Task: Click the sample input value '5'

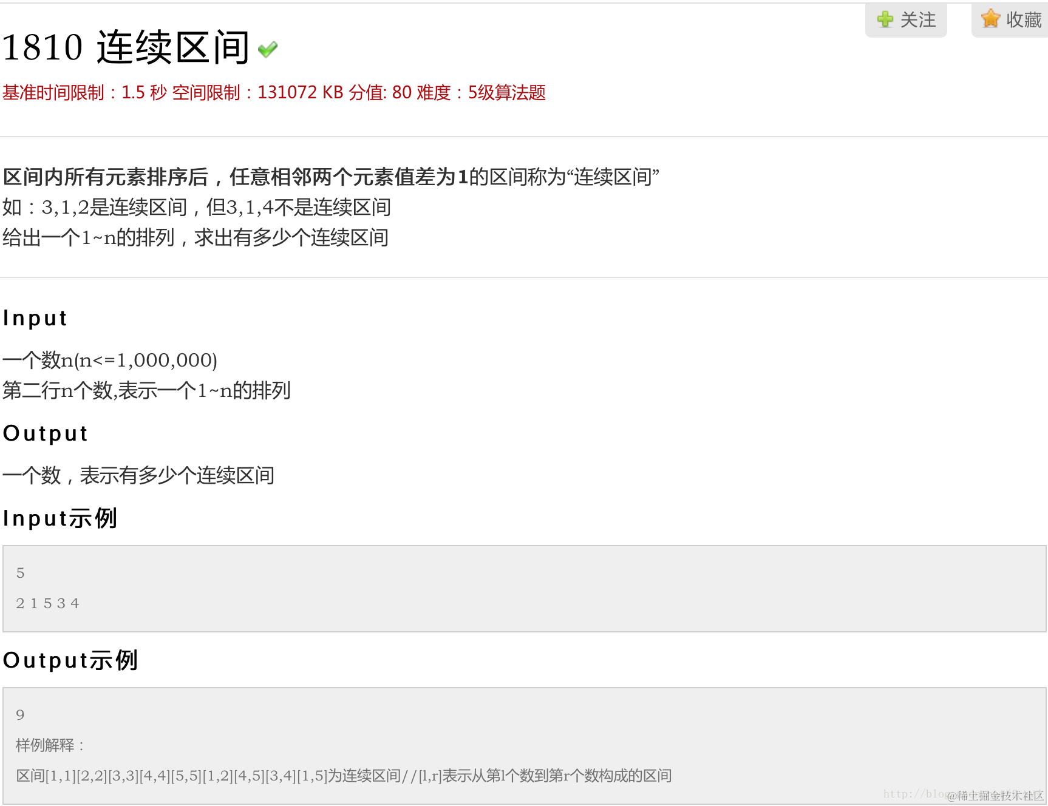Action: tap(21, 573)
